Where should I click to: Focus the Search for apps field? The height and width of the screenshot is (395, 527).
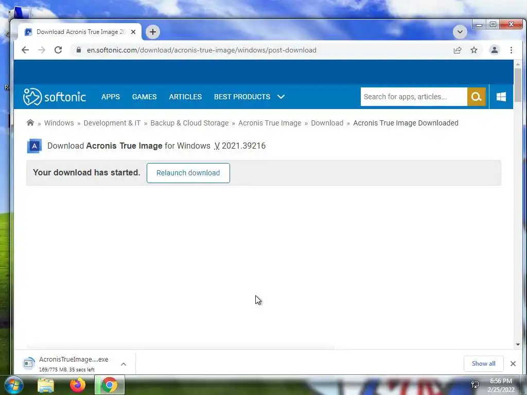pos(414,97)
